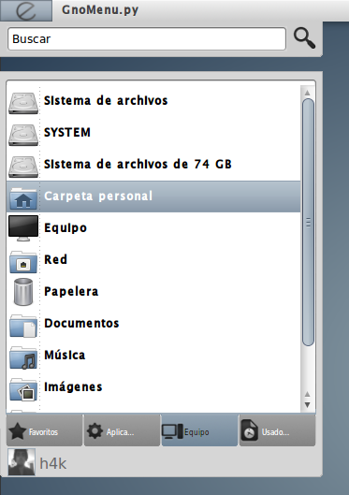Click the music folder icon
The height and width of the screenshot is (495, 349).
23,357
